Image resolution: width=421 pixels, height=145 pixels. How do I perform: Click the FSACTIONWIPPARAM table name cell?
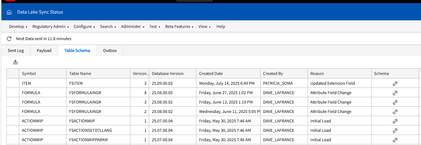coord(98,140)
